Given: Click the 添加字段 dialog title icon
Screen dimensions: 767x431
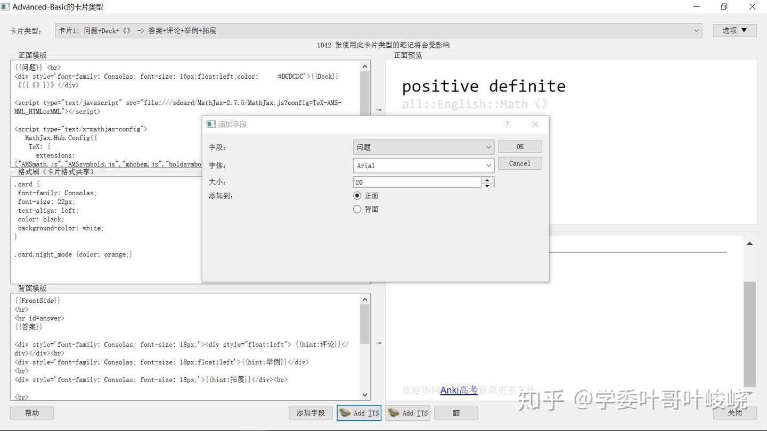Looking at the screenshot, I should (x=211, y=124).
